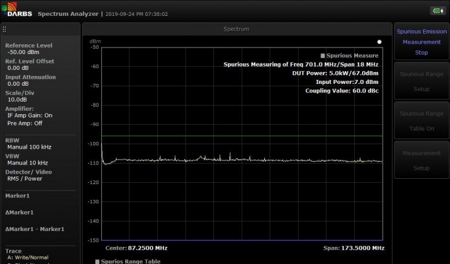Click Pre Amp: Off setting
The height and width of the screenshot is (264, 450).
tap(25, 123)
